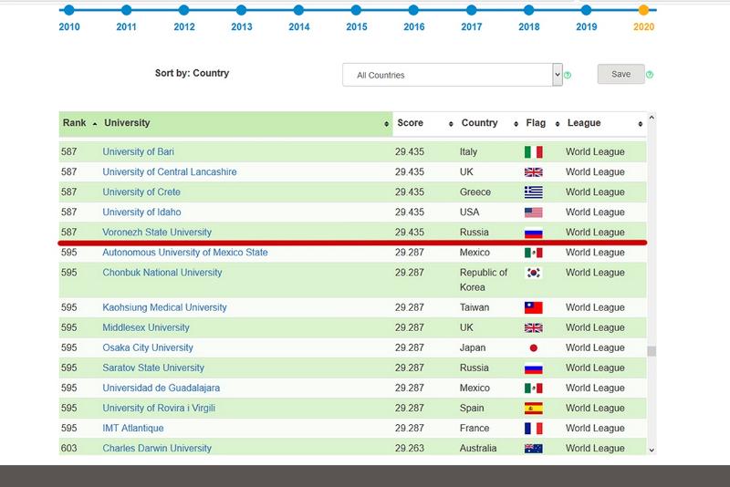Open the All Countries dropdown
The image size is (730, 487).
[453, 75]
